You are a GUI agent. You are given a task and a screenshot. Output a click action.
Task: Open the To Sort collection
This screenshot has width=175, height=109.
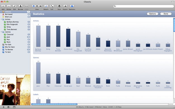point(15,52)
